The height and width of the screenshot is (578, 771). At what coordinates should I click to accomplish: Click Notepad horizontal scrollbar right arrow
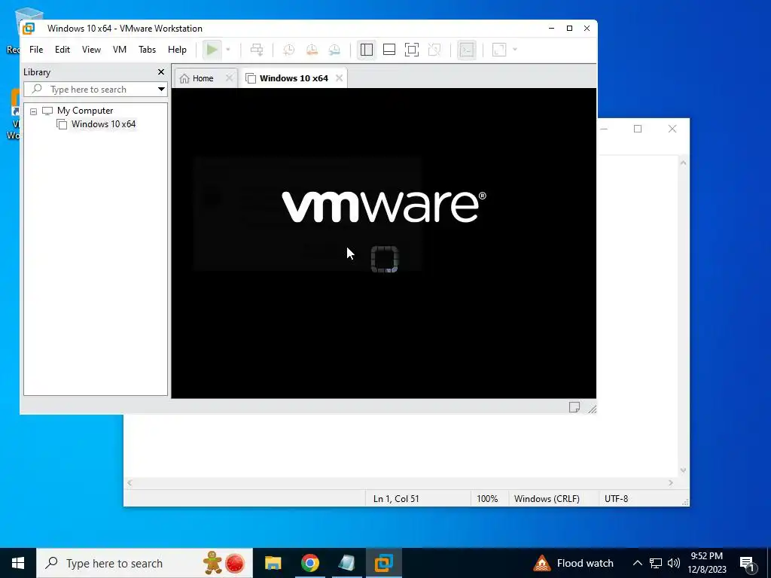(x=671, y=482)
